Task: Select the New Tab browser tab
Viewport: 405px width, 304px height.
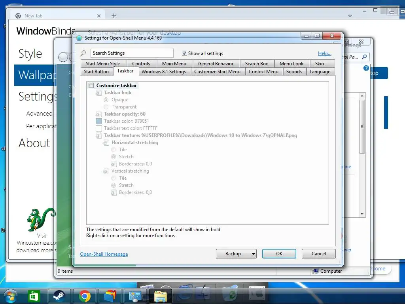Action: 58,16
